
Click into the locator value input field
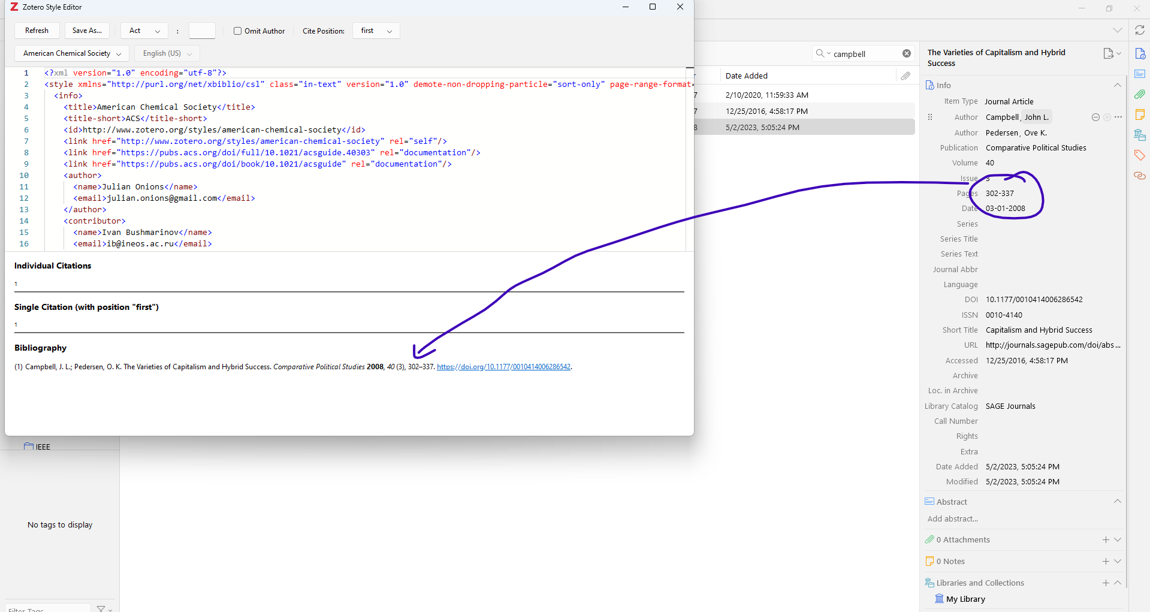pos(202,31)
